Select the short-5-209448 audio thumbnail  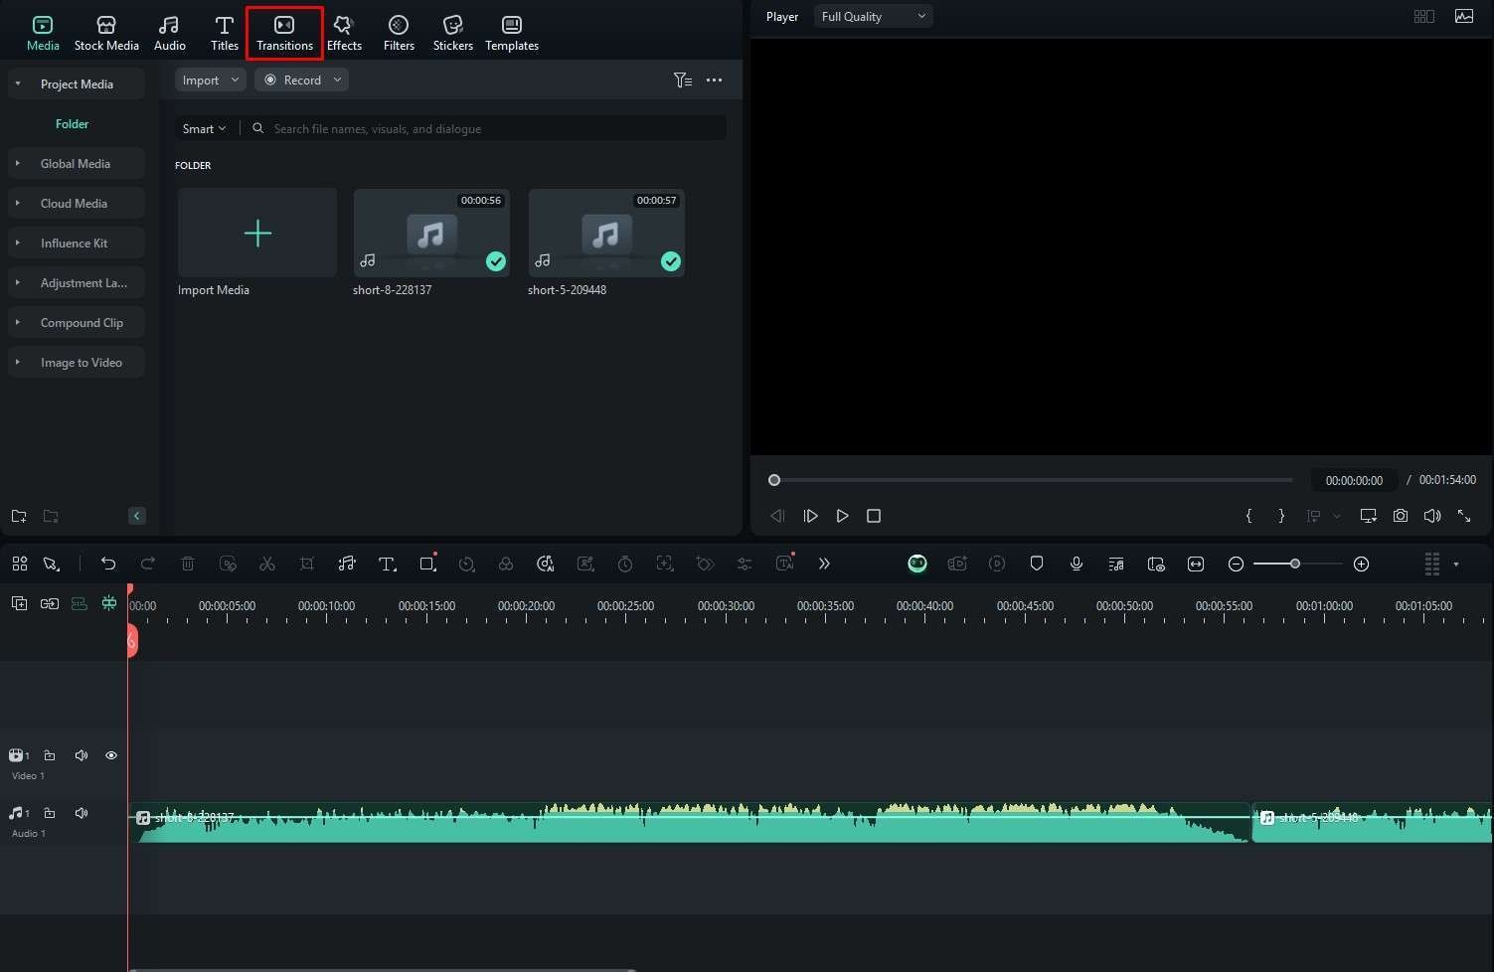click(606, 233)
